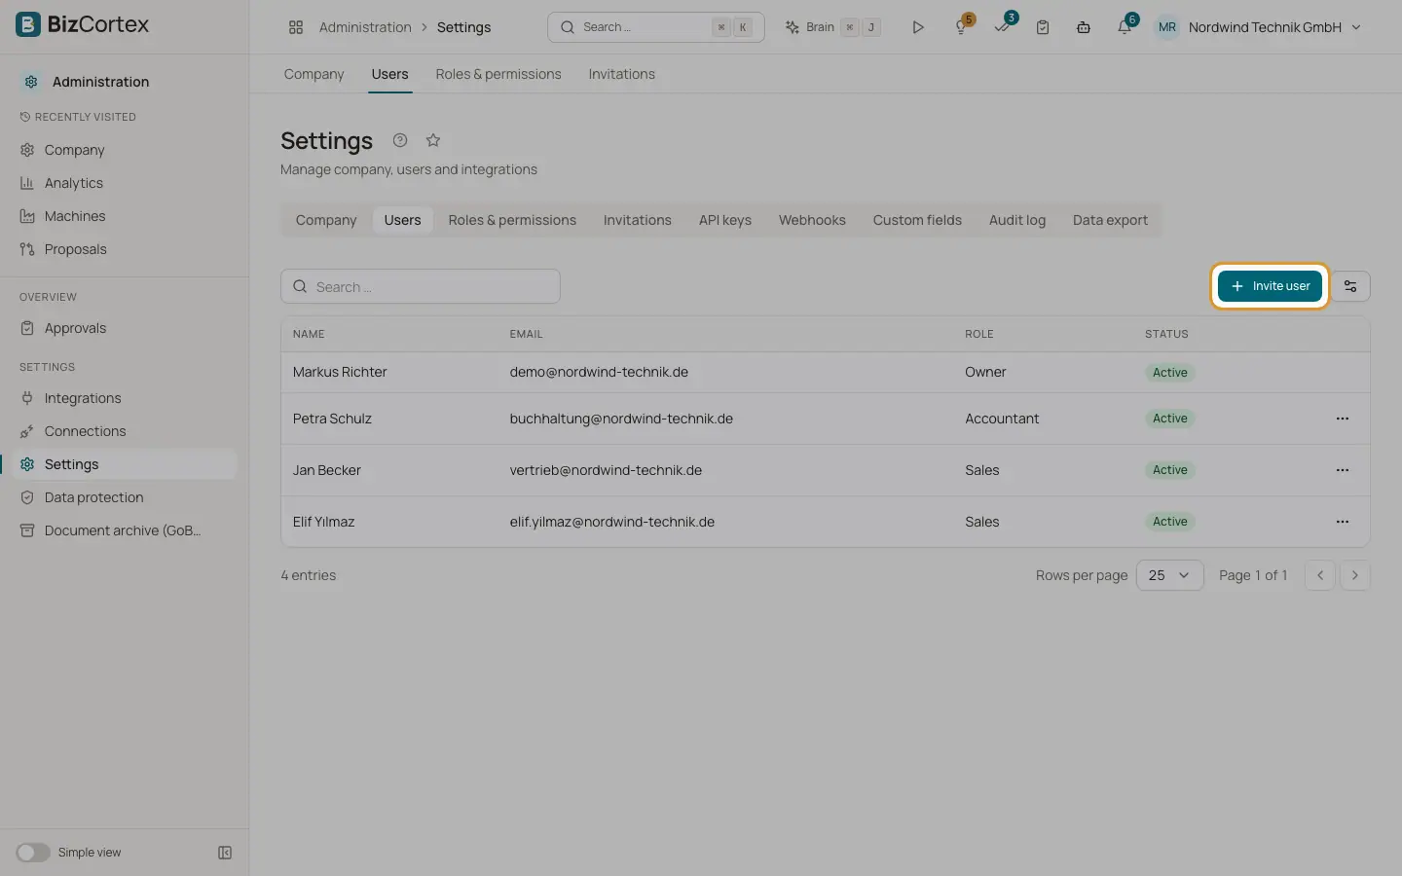
Task: Select top Roles & permissions tab
Action: click(x=498, y=74)
